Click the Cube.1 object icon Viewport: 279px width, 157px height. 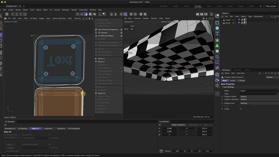click(224, 20)
